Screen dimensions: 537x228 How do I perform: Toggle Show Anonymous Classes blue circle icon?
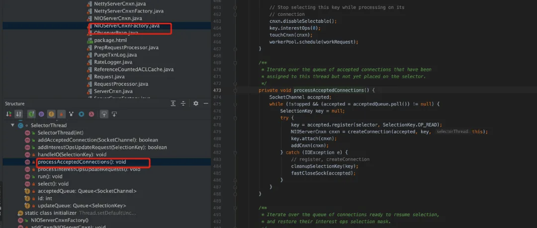(x=82, y=114)
